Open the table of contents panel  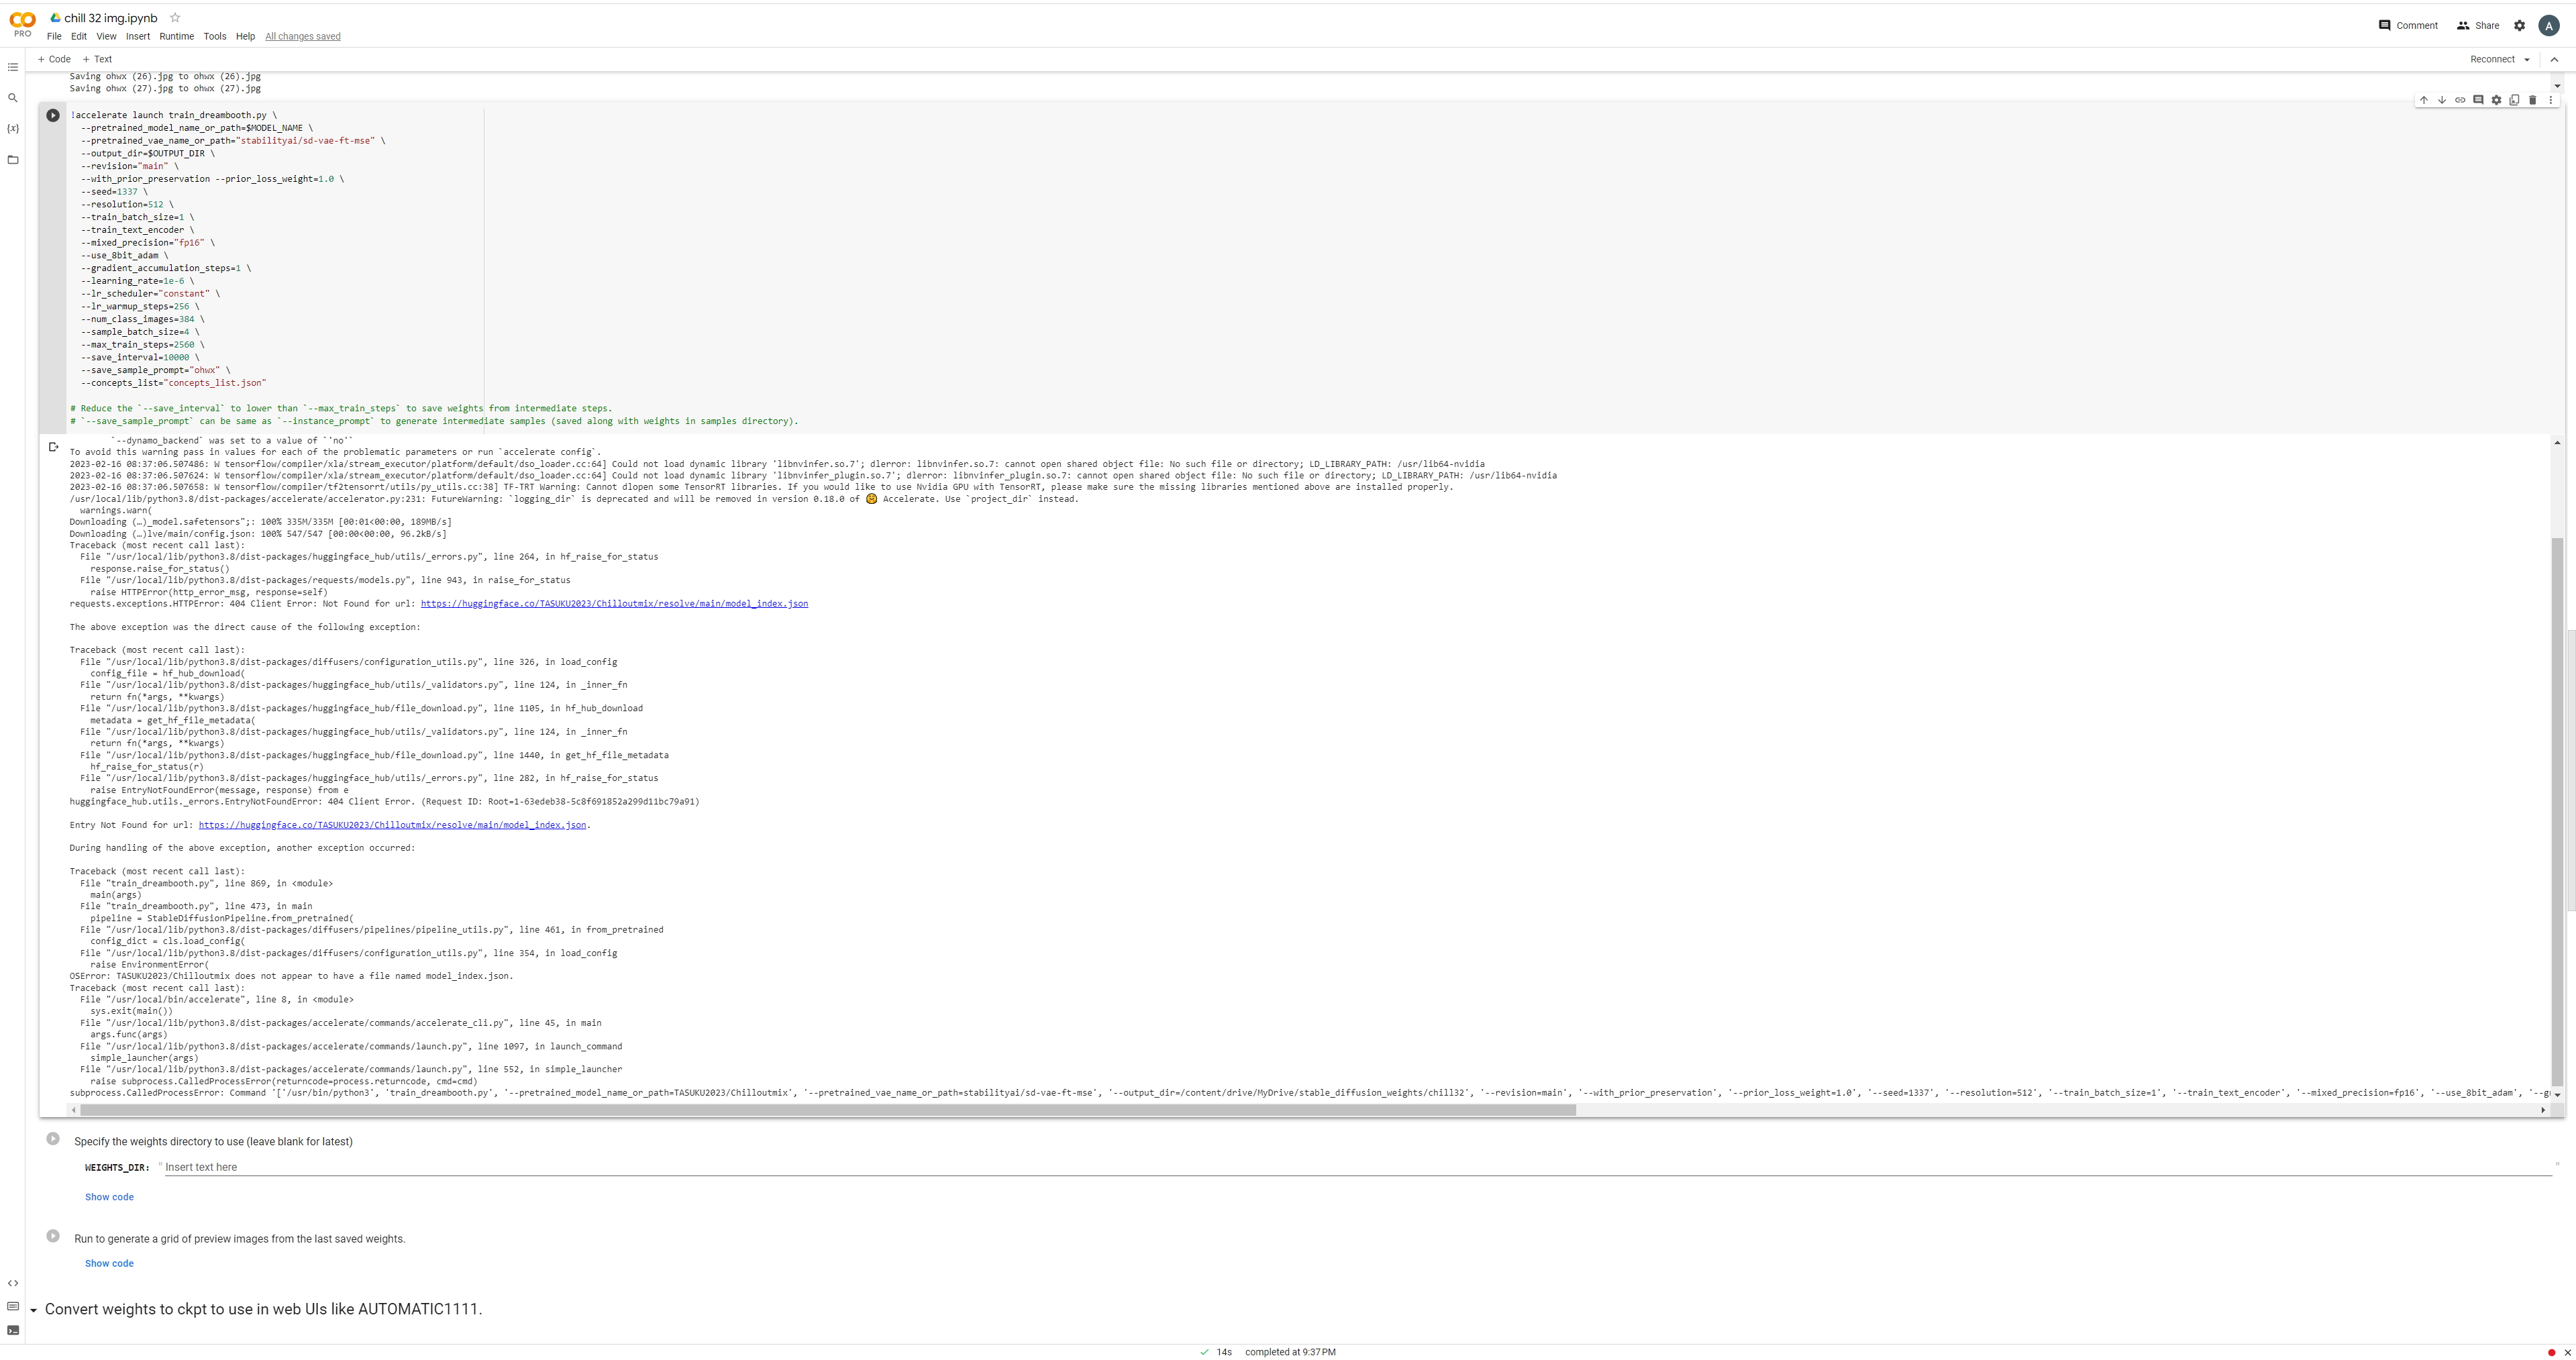click(12, 67)
